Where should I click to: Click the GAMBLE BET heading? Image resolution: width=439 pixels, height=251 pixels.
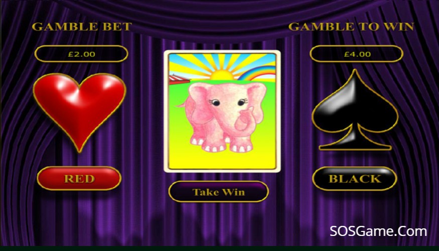pos(81,27)
